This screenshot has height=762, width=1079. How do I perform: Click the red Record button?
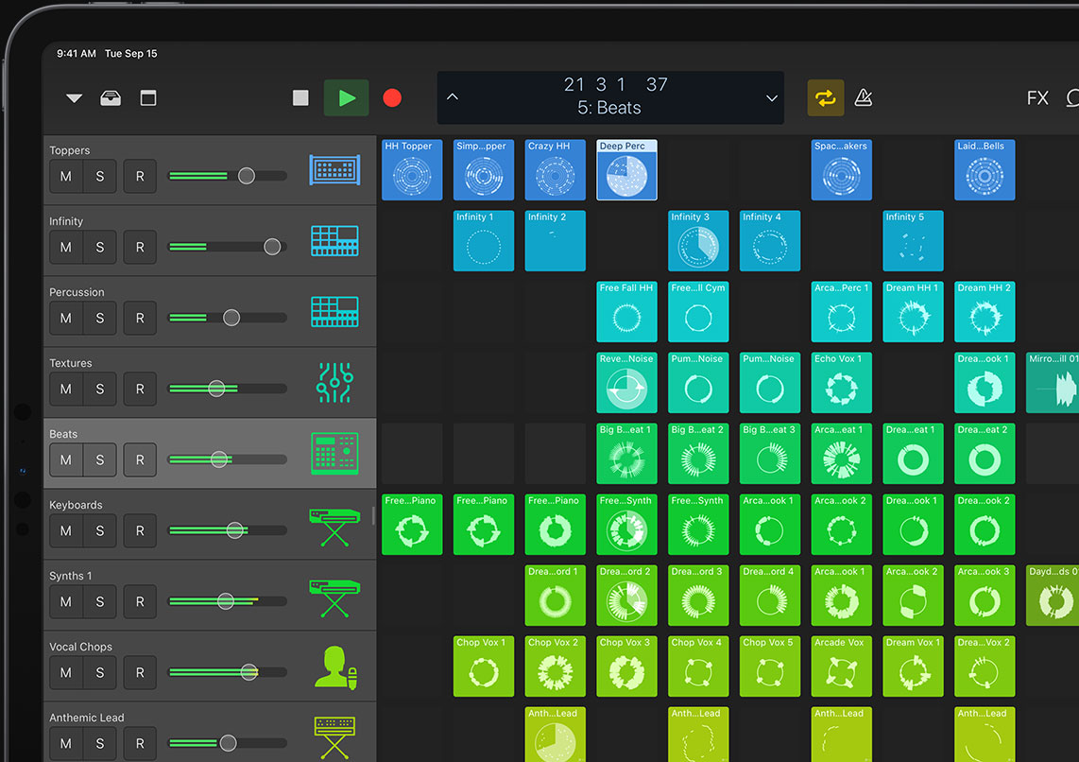tap(392, 98)
